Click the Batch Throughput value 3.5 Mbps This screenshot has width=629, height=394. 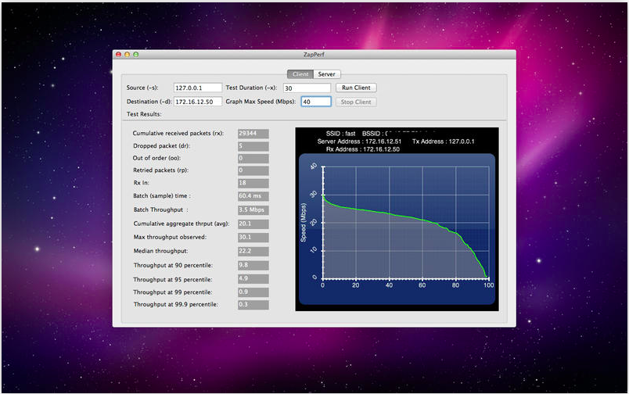tap(253, 210)
